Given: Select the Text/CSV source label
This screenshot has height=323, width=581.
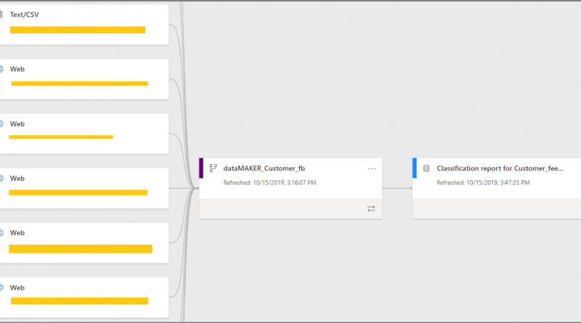Looking at the screenshot, I should (x=24, y=14).
